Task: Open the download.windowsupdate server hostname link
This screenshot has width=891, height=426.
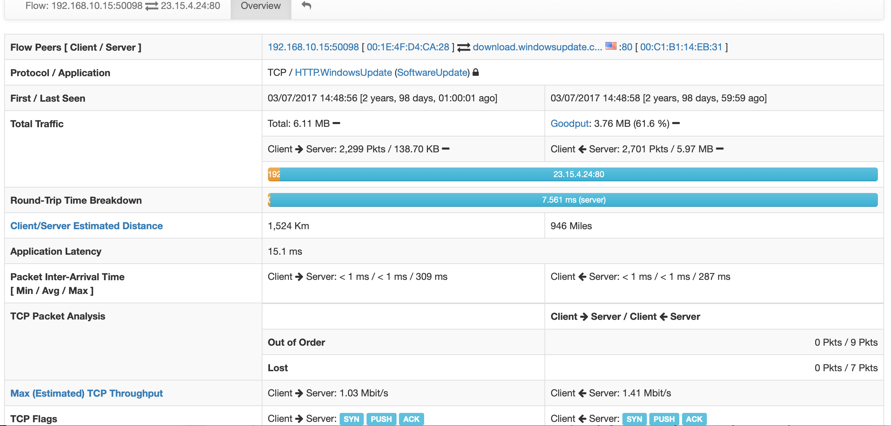Action: coord(537,47)
